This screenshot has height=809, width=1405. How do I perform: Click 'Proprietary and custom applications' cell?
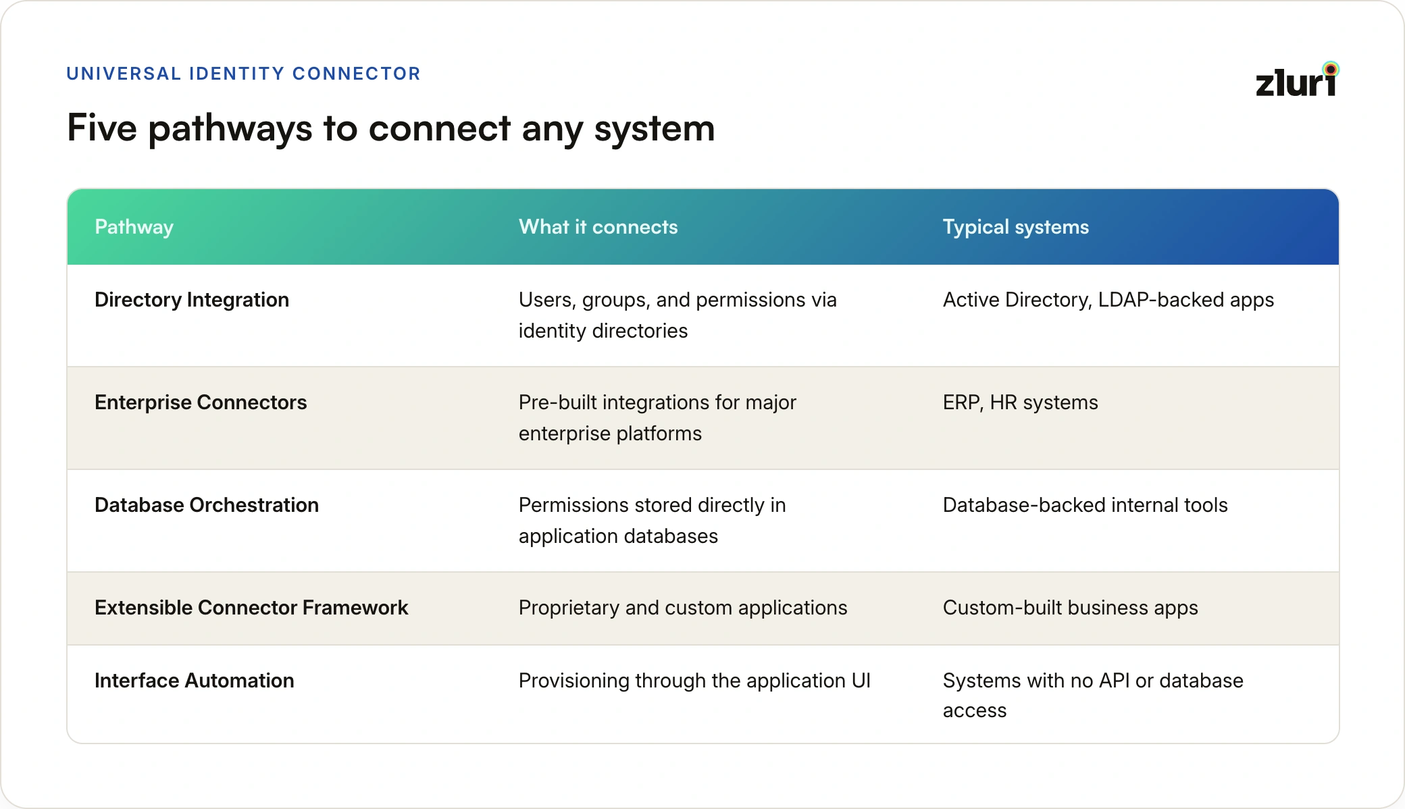(x=683, y=608)
